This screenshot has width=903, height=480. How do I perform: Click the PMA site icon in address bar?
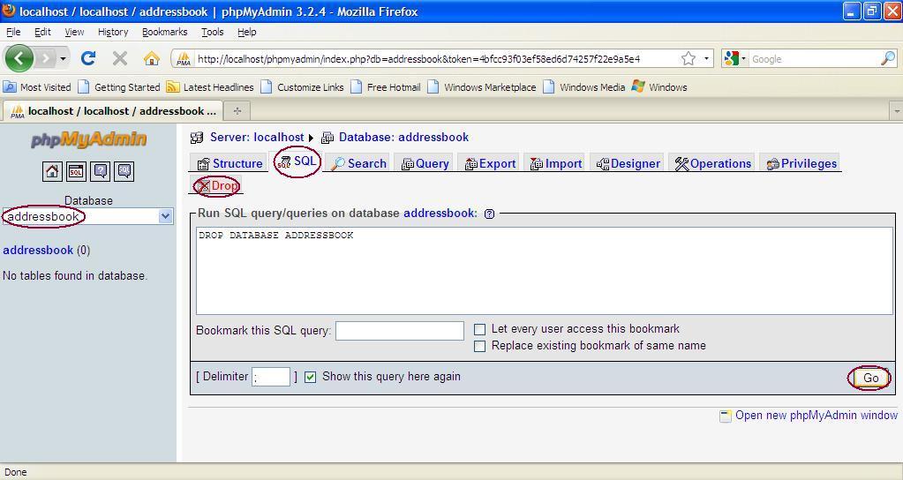(184, 59)
